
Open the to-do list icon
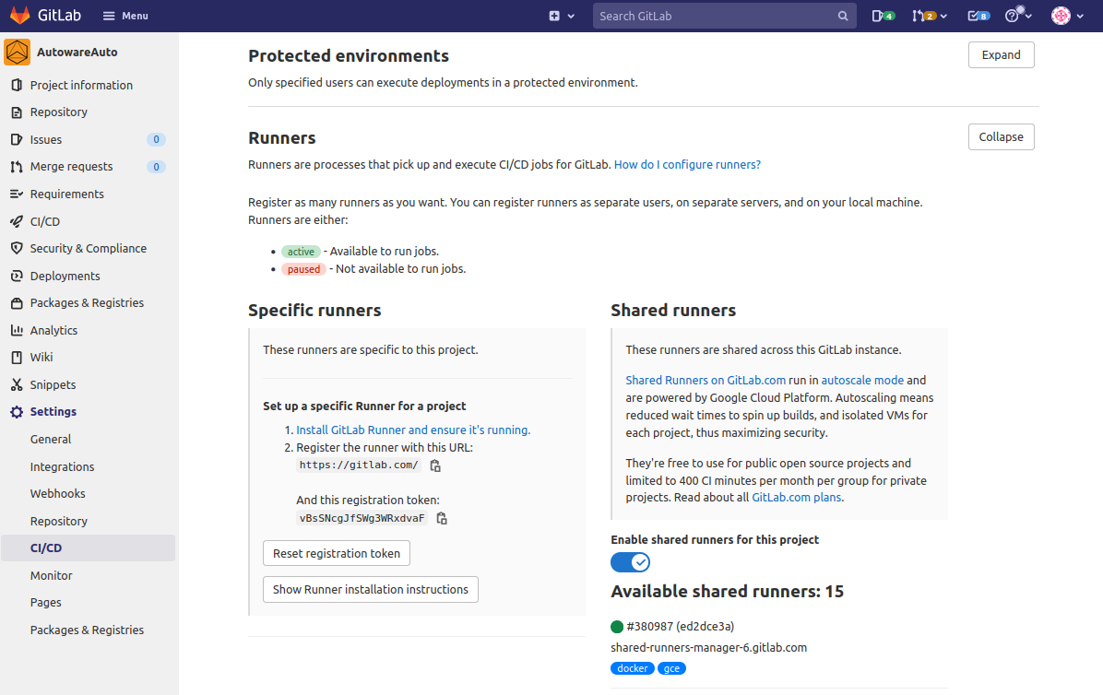(978, 16)
